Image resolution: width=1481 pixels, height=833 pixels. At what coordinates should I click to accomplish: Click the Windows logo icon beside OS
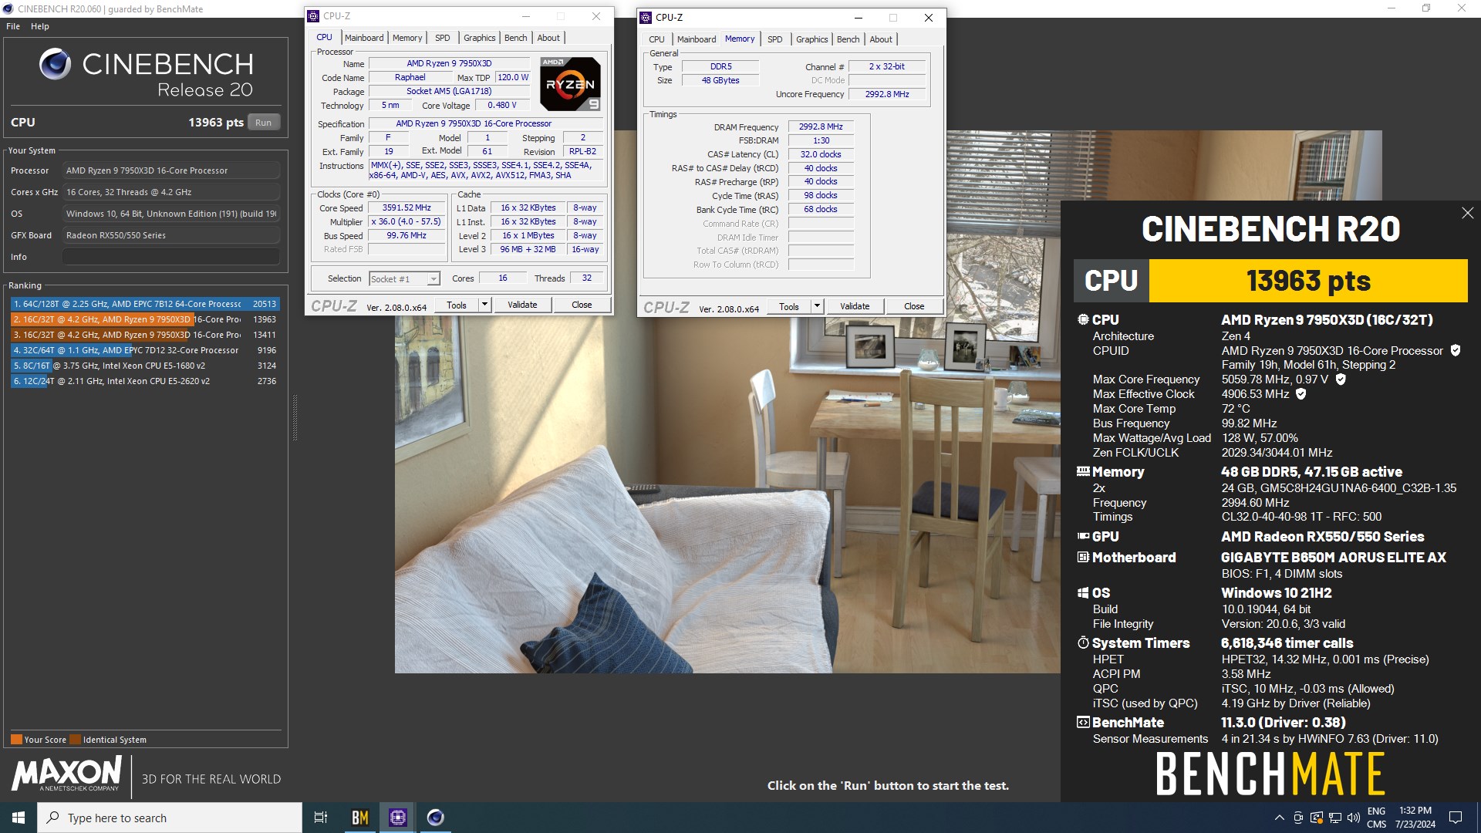click(x=1083, y=593)
